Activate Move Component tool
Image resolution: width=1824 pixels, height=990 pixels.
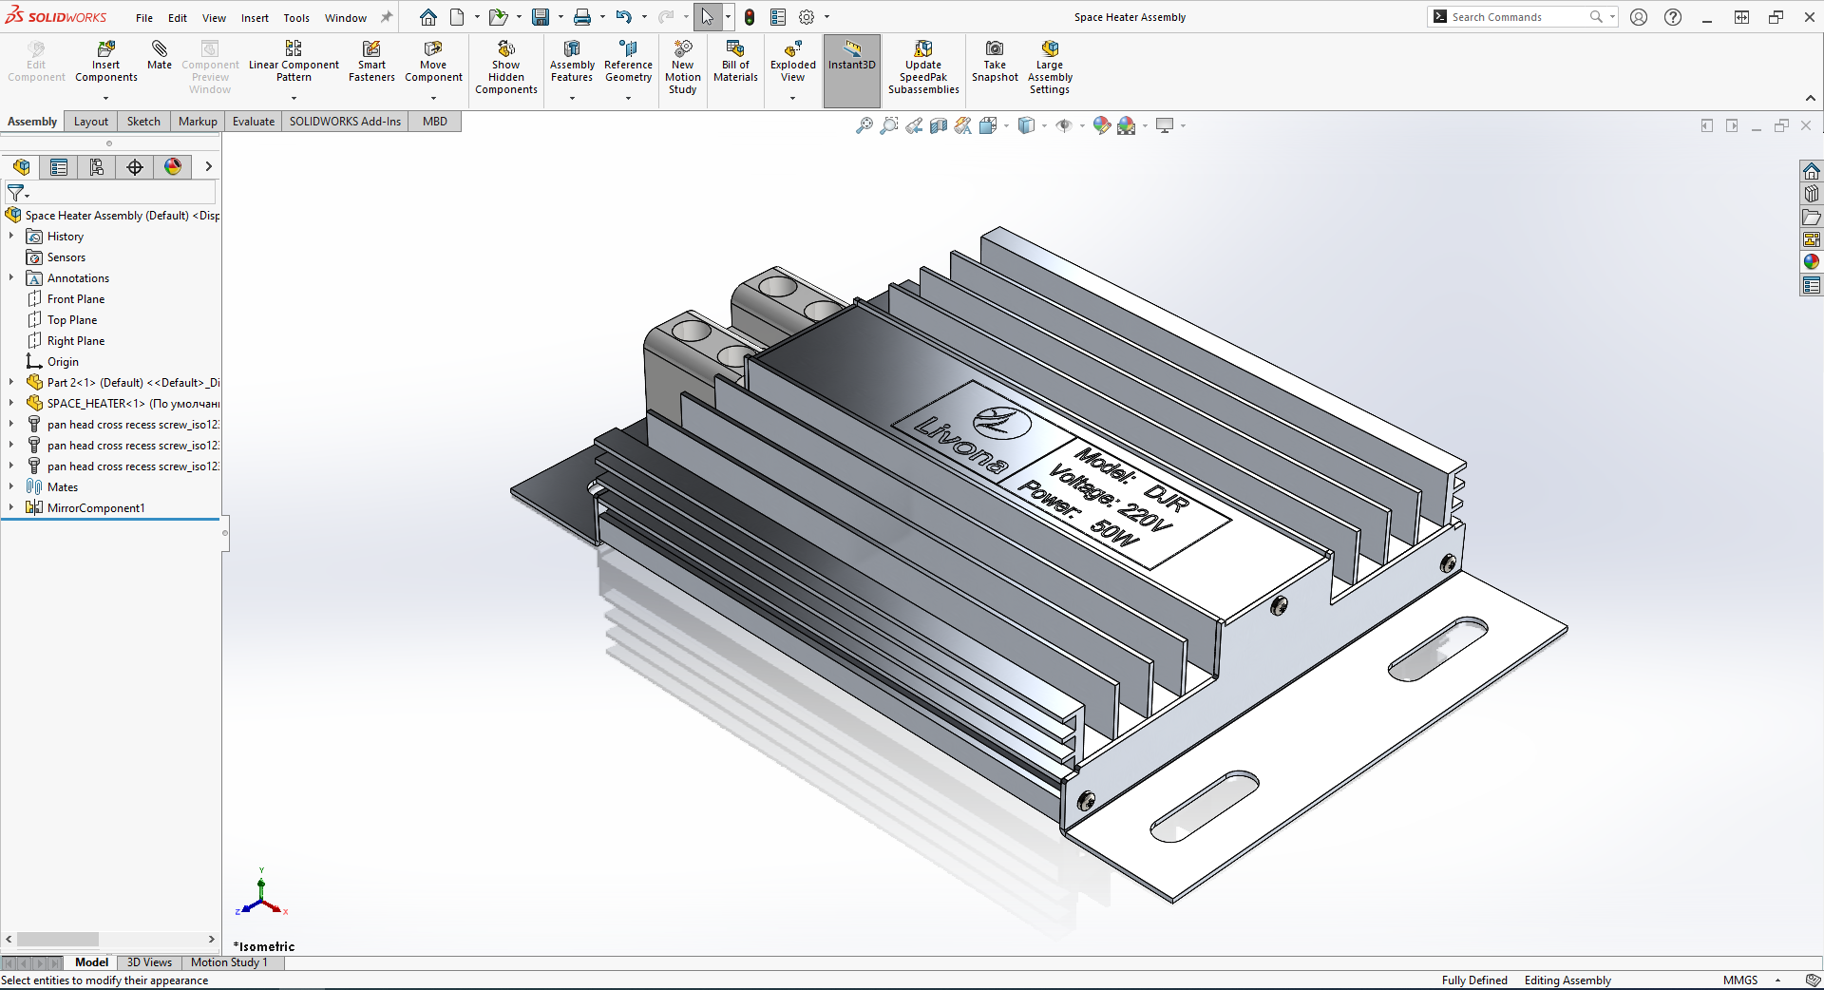[x=433, y=61]
